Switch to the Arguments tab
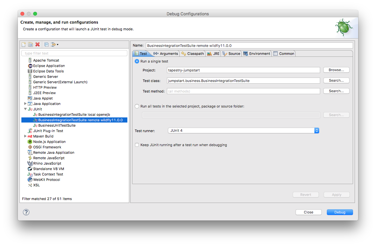The width and height of the screenshot is (376, 246). coord(166,54)
